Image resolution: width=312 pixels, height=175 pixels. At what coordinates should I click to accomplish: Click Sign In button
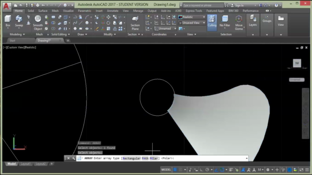pos(239,5)
